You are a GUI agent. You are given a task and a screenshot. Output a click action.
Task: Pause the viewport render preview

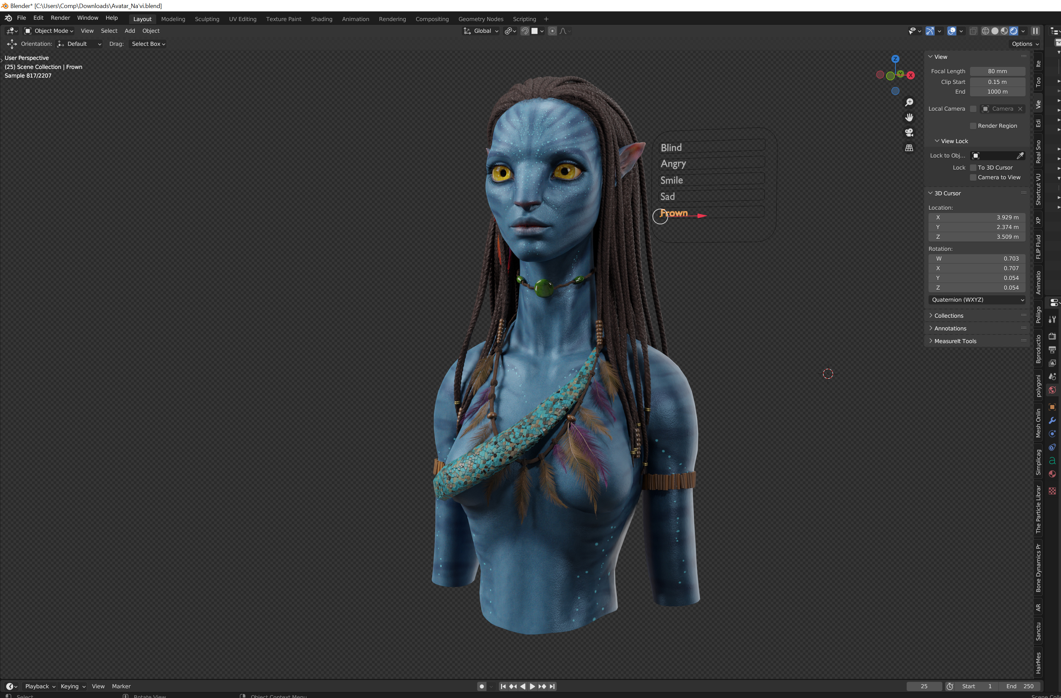(1035, 31)
